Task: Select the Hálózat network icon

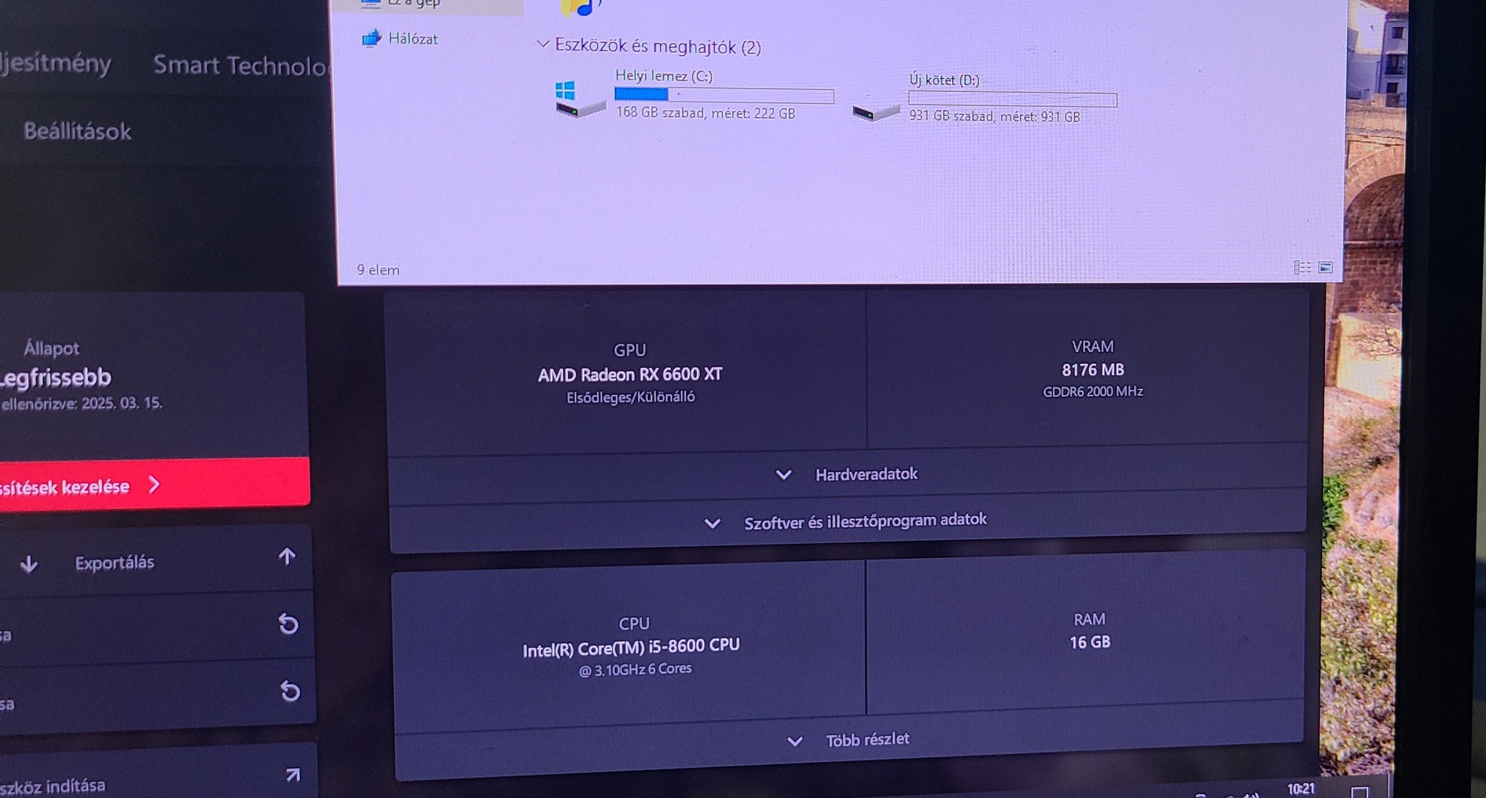Action: [371, 38]
